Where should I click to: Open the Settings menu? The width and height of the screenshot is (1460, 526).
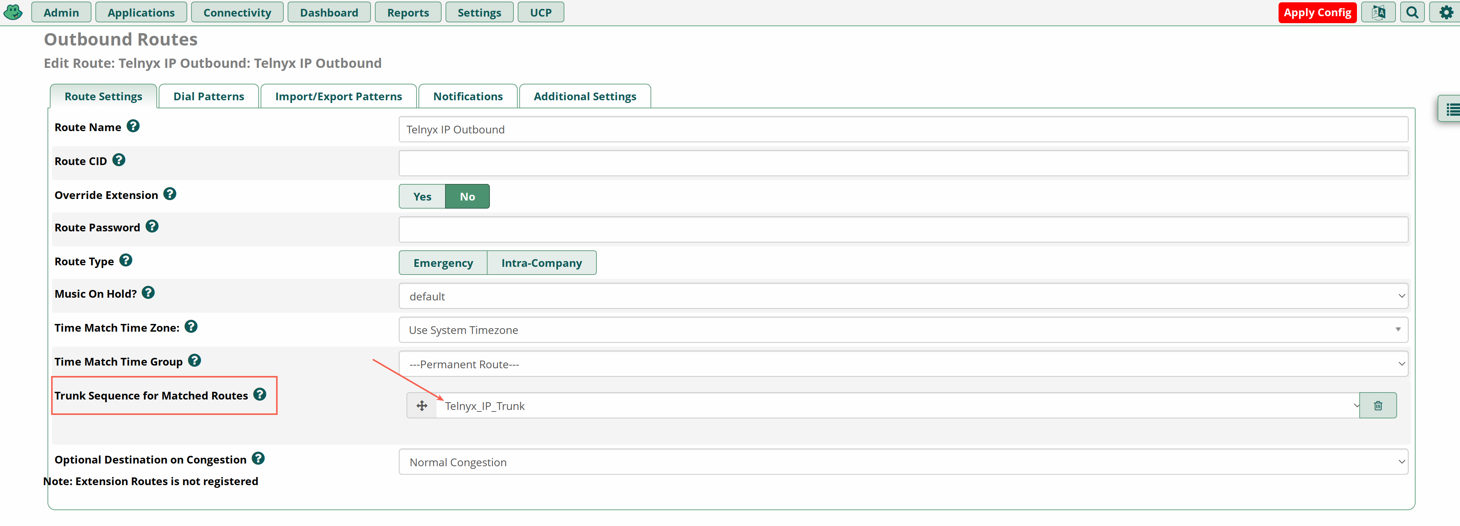pos(479,12)
